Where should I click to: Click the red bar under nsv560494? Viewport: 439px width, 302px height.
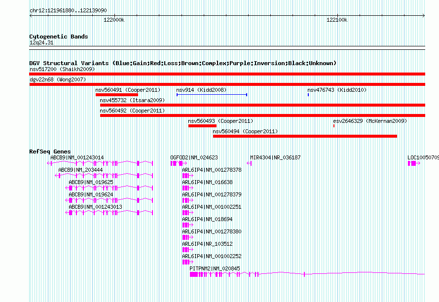click(x=305, y=136)
